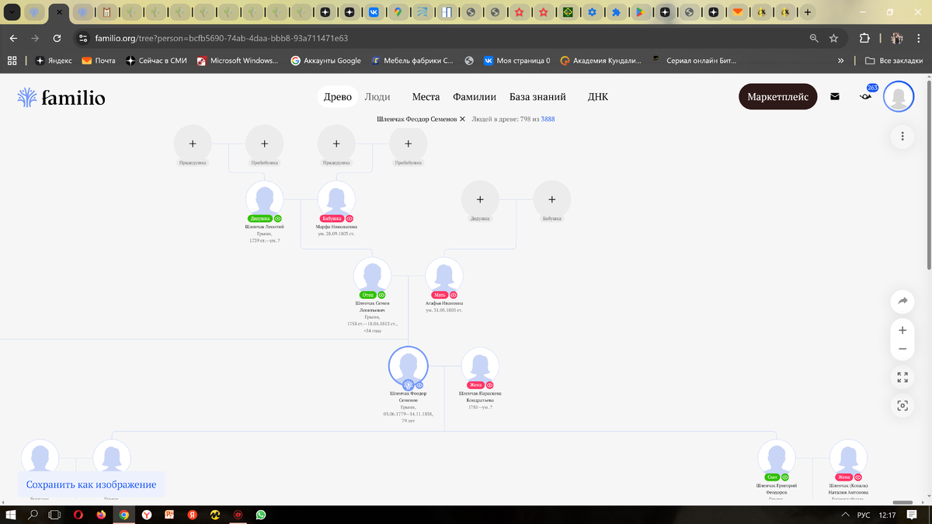Toggle eye icon by Наталия Антонова Жена badge
Viewport: 932px width, 524px height.
point(857,477)
